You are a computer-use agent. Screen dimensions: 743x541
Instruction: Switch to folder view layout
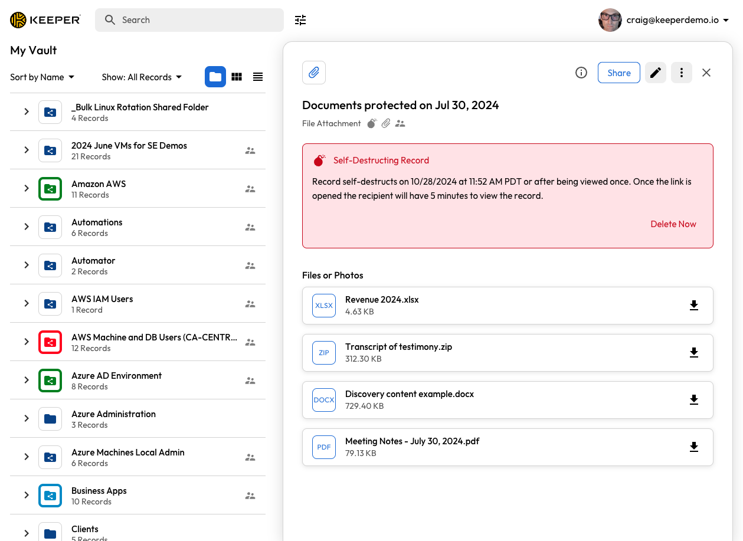215,77
